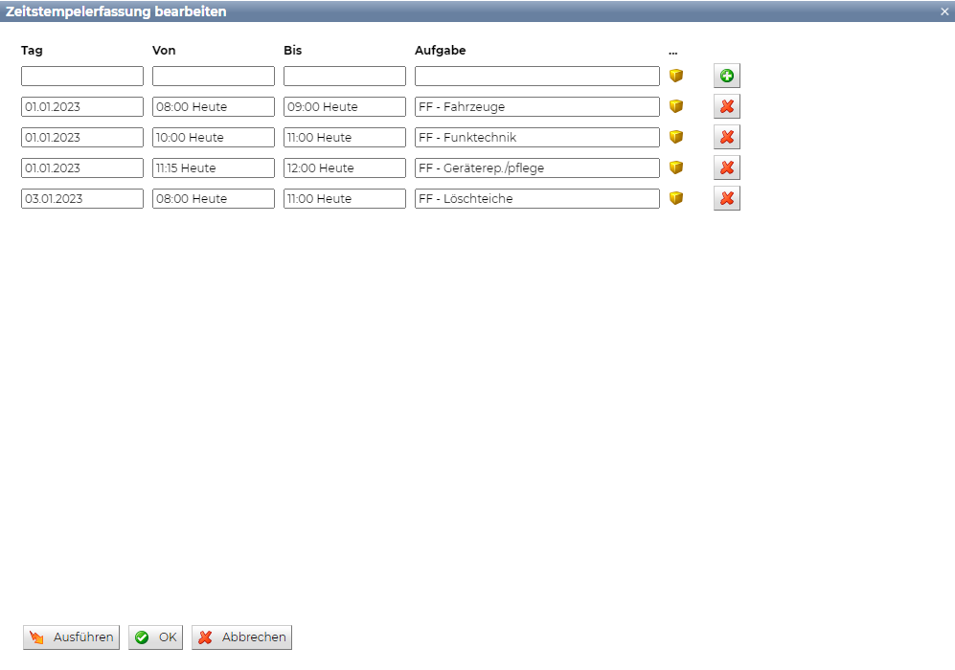Click the green plus add-row icon
This screenshot has height=670, width=955.
tap(726, 77)
